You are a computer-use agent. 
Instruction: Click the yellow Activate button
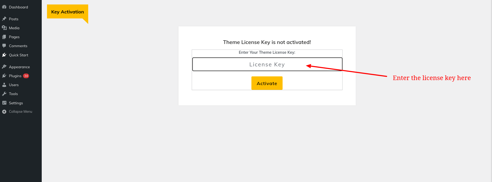267,83
